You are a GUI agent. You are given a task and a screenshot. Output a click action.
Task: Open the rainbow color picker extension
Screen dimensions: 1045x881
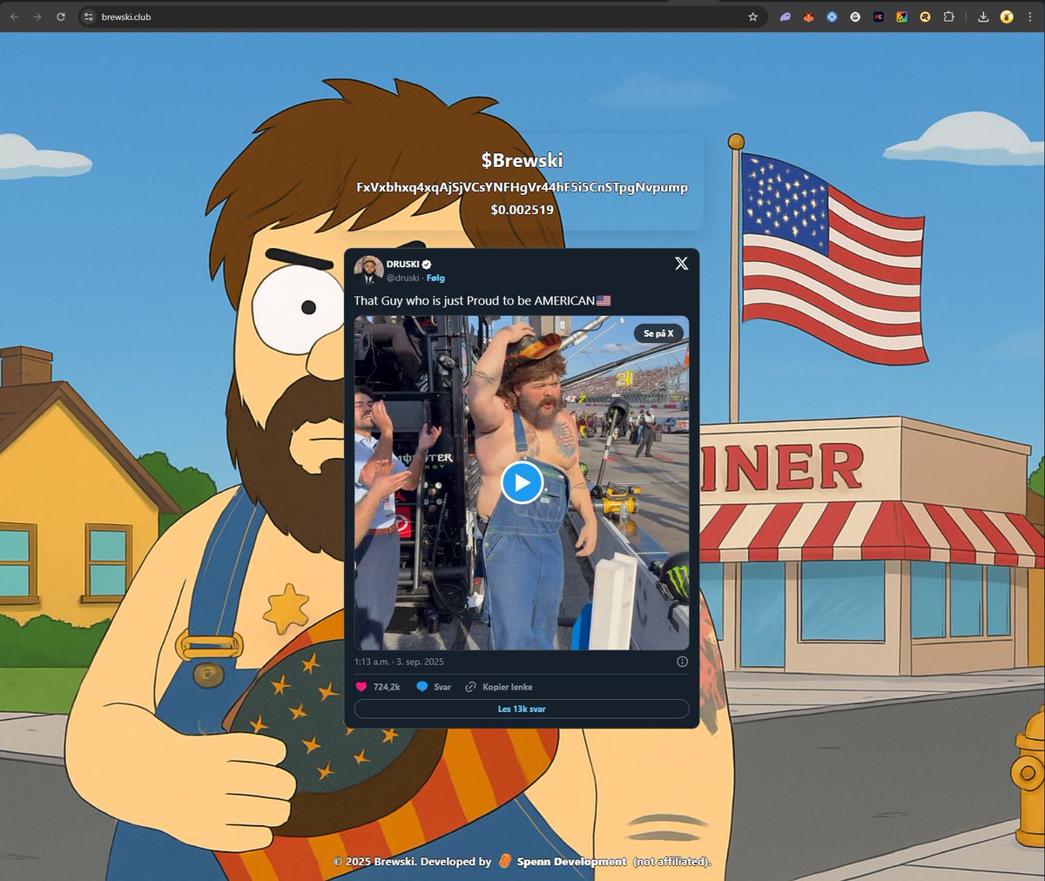(x=902, y=17)
